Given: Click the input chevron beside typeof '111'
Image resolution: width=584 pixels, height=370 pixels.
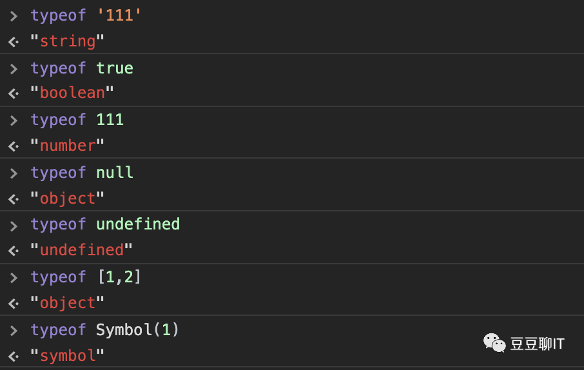Looking at the screenshot, I should point(14,15).
